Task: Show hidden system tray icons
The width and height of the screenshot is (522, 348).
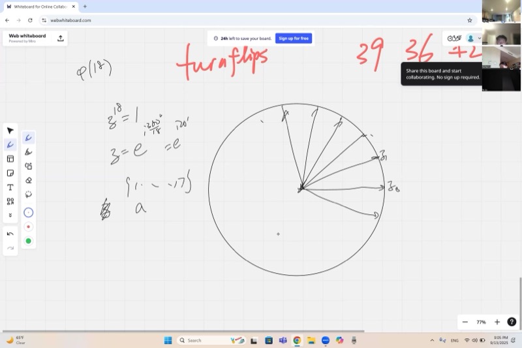Action: 432,341
